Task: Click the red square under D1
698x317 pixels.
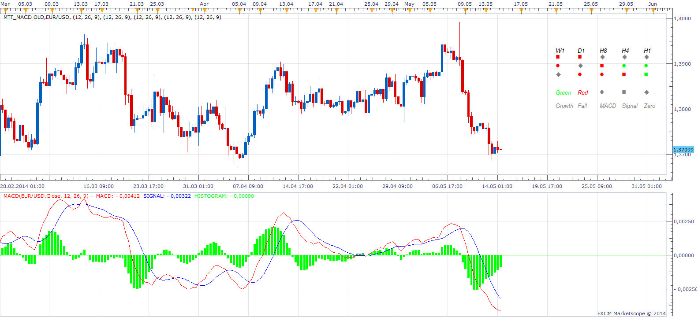Action: pos(580,57)
